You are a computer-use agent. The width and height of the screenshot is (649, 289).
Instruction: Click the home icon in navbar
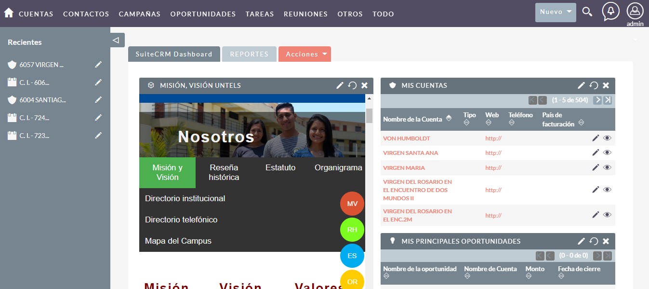point(9,13)
